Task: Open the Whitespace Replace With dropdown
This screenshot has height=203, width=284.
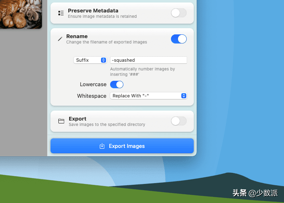Action: pyautogui.click(x=149, y=96)
